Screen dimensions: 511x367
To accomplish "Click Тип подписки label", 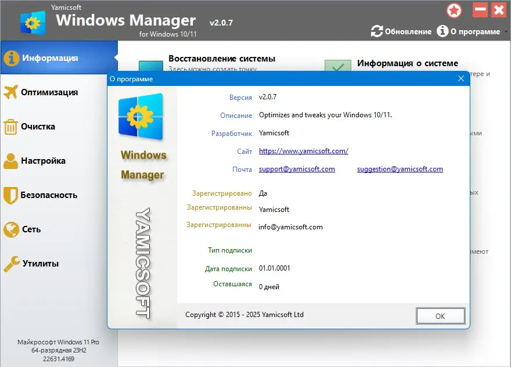I will tap(230, 250).
